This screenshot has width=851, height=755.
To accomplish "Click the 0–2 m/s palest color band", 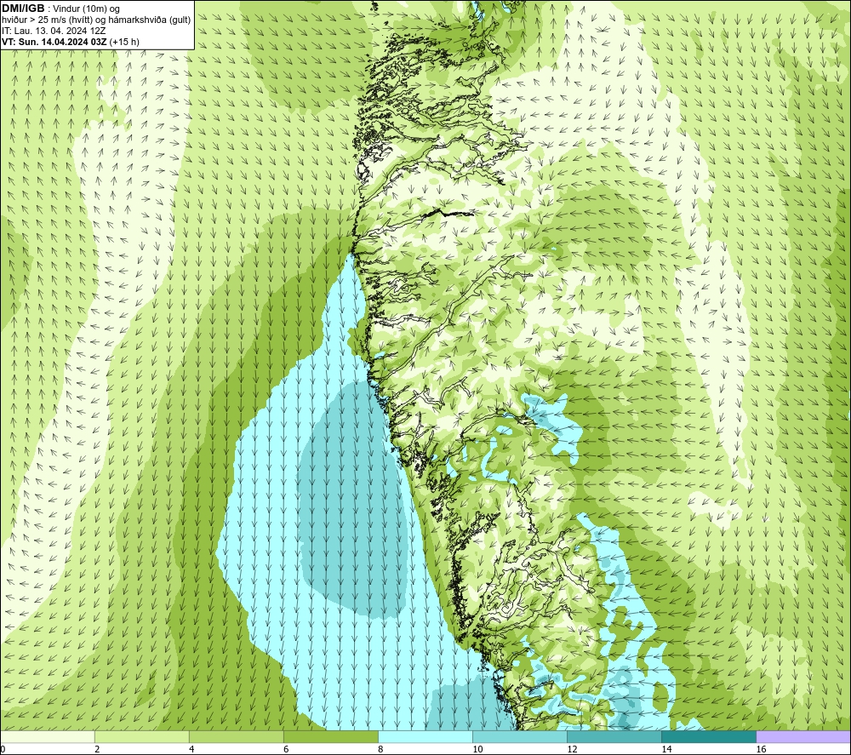I will (48, 736).
